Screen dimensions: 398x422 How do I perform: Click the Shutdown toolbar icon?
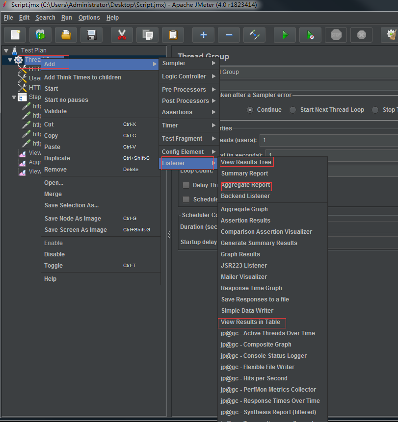[361, 35]
